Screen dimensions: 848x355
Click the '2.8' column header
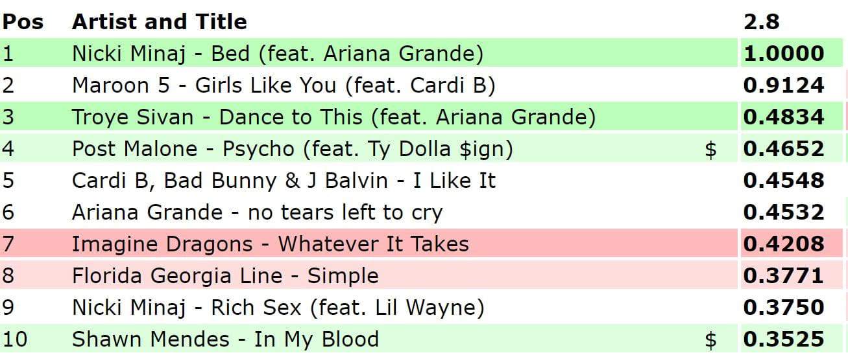click(761, 22)
